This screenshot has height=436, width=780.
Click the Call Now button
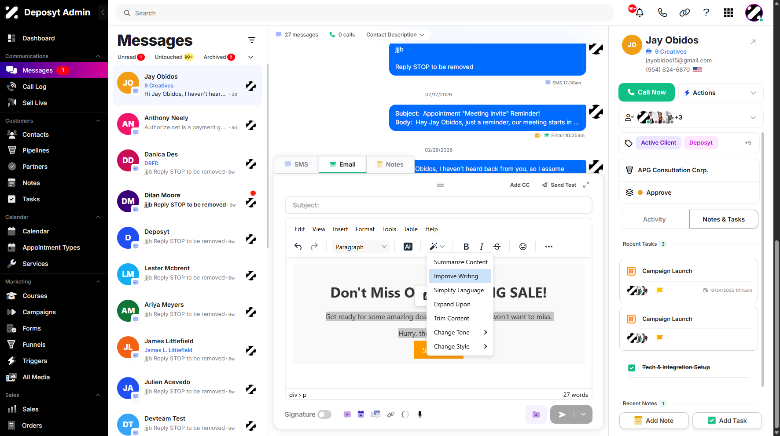pos(646,92)
